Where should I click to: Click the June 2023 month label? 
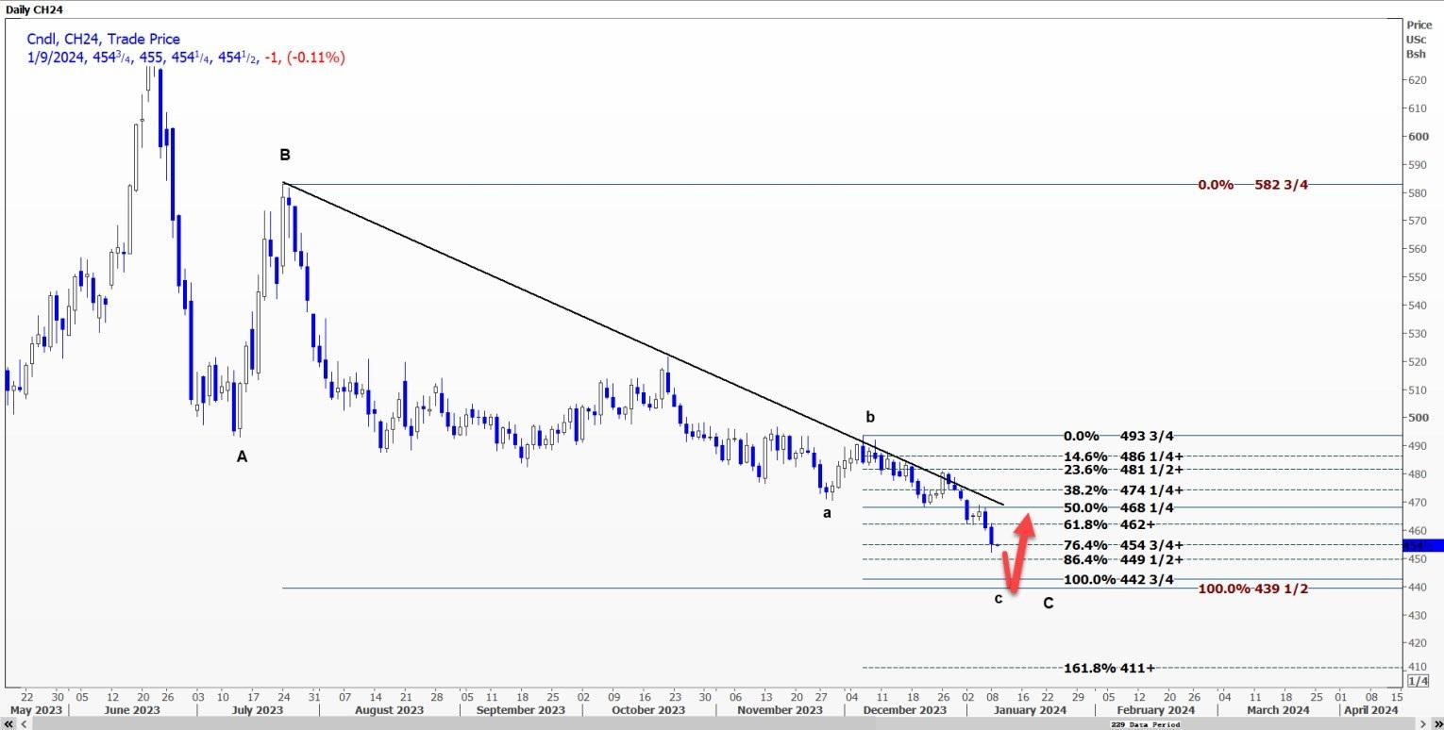132,710
